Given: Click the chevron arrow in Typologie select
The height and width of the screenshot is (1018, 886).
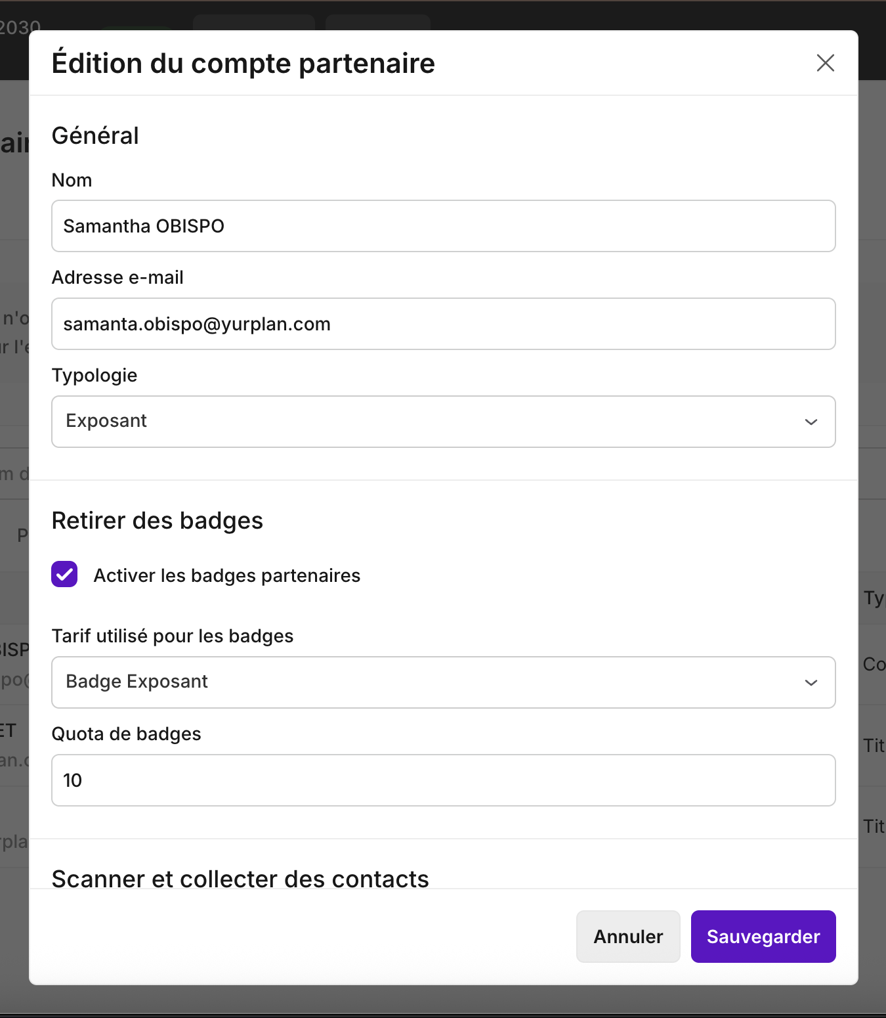Looking at the screenshot, I should [x=811, y=422].
